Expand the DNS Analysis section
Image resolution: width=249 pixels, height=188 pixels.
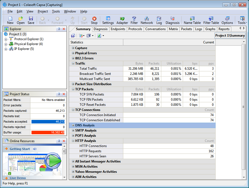tap(73, 125)
